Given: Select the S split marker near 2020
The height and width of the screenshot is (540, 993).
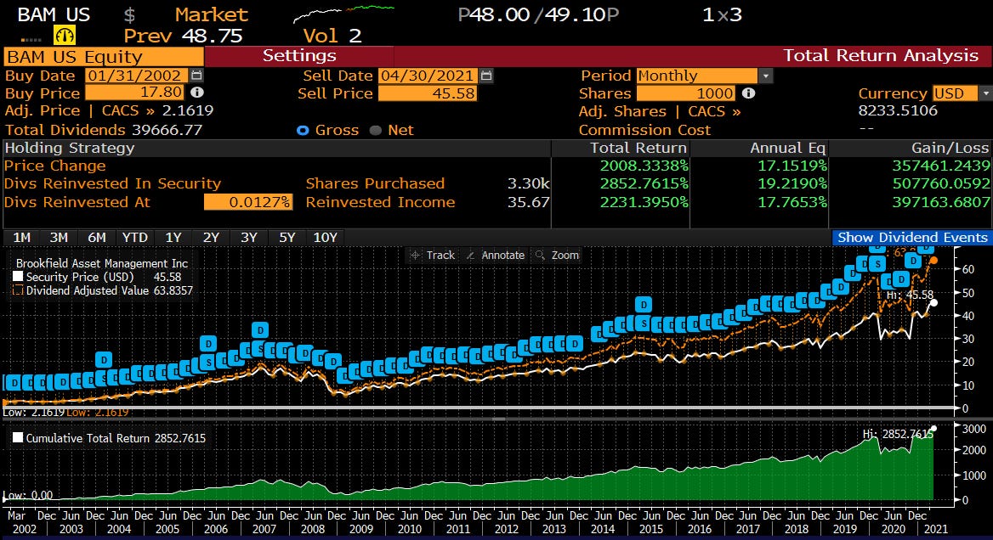Looking at the screenshot, I should click(x=877, y=264).
